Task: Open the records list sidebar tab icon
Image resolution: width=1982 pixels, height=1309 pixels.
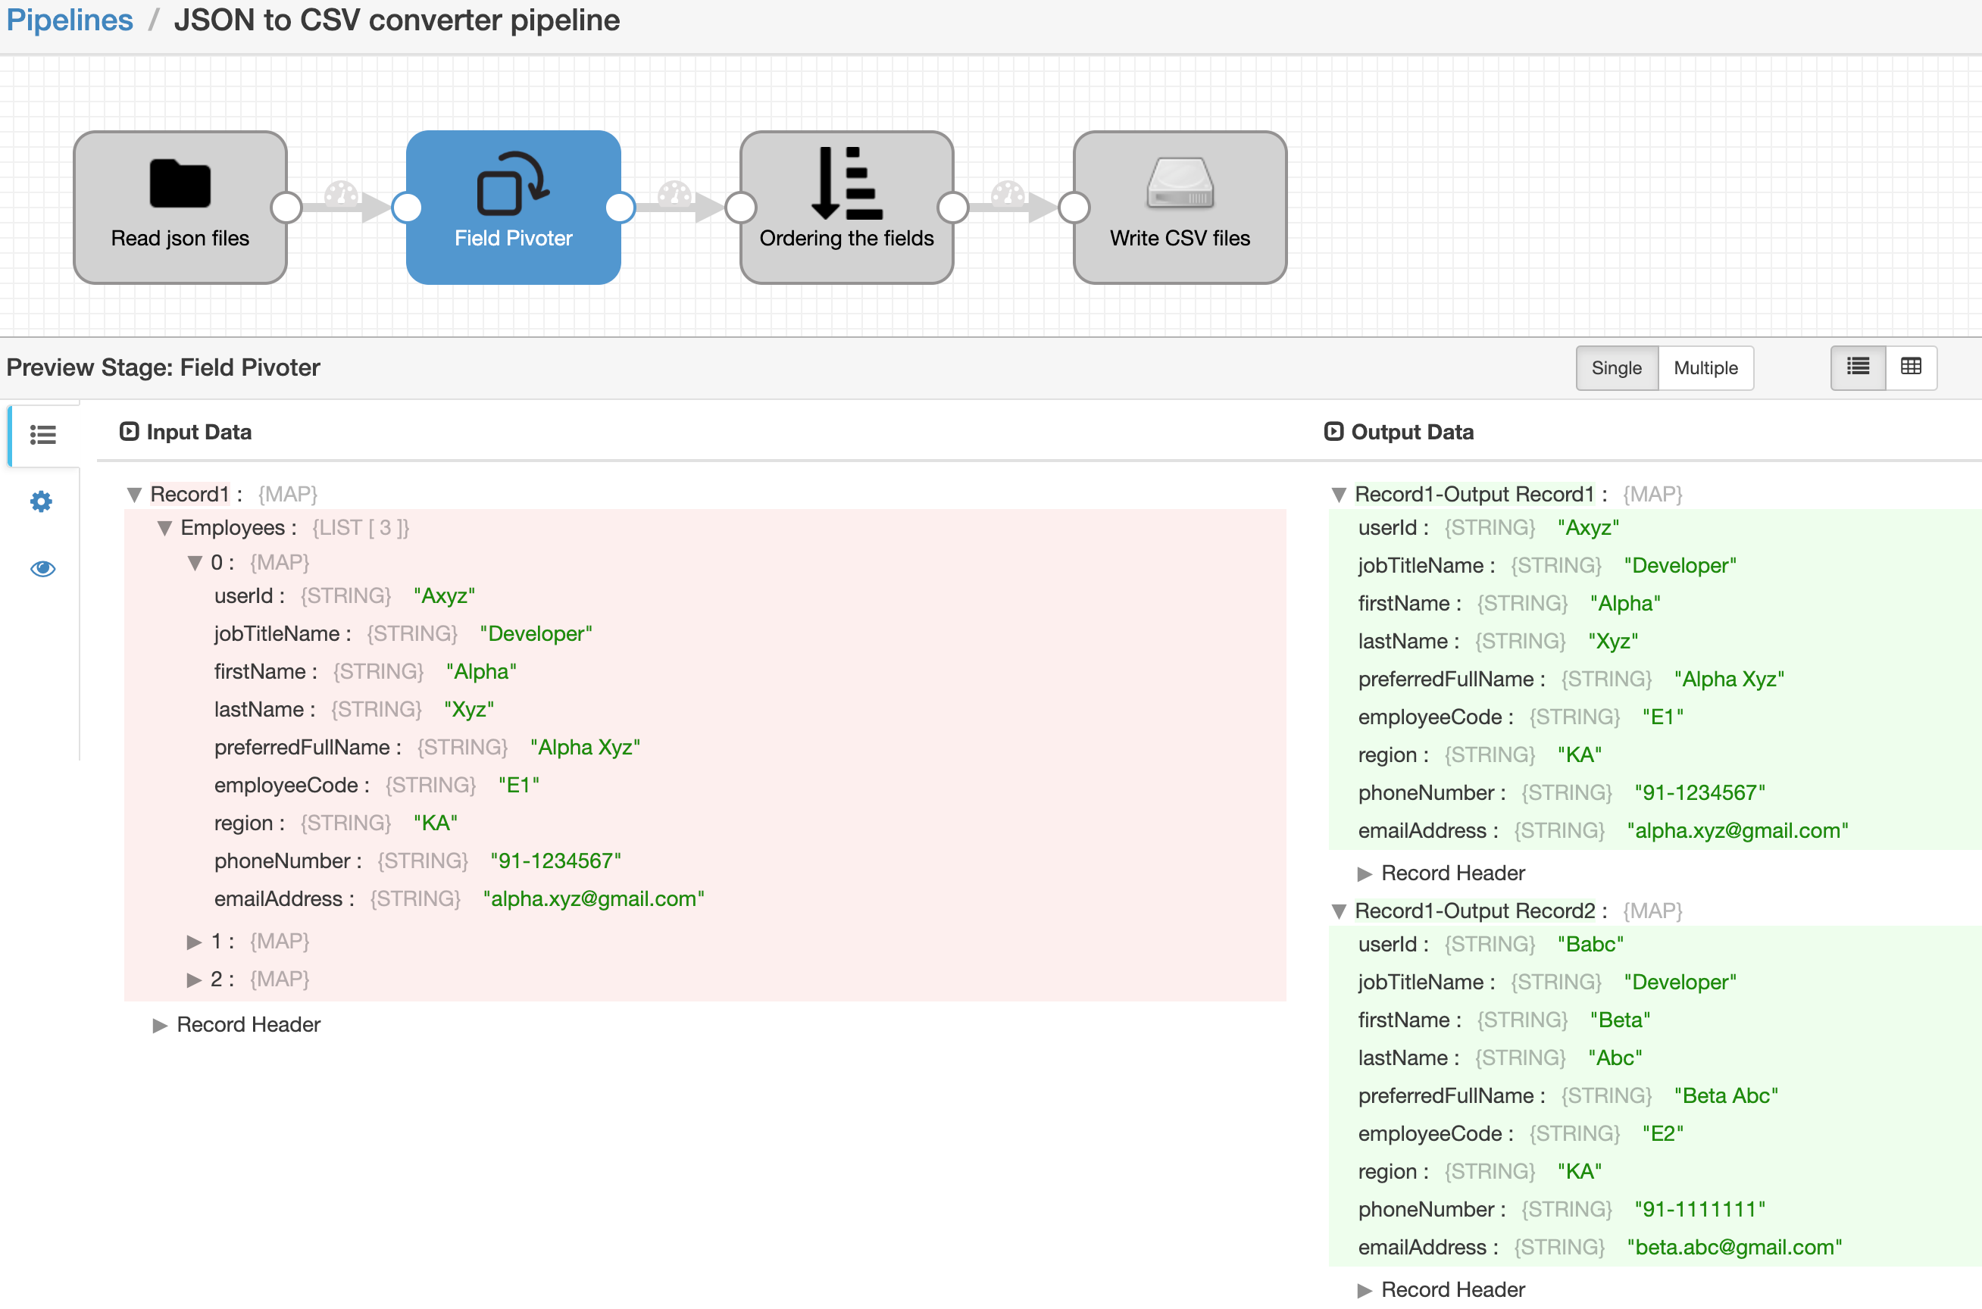Action: point(42,435)
